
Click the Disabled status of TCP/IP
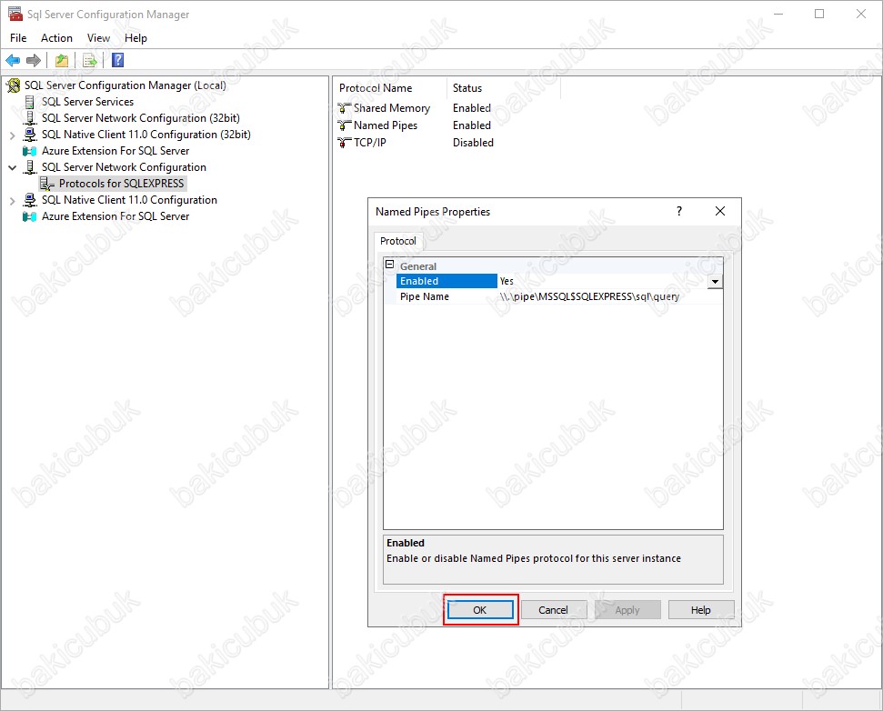pos(473,143)
